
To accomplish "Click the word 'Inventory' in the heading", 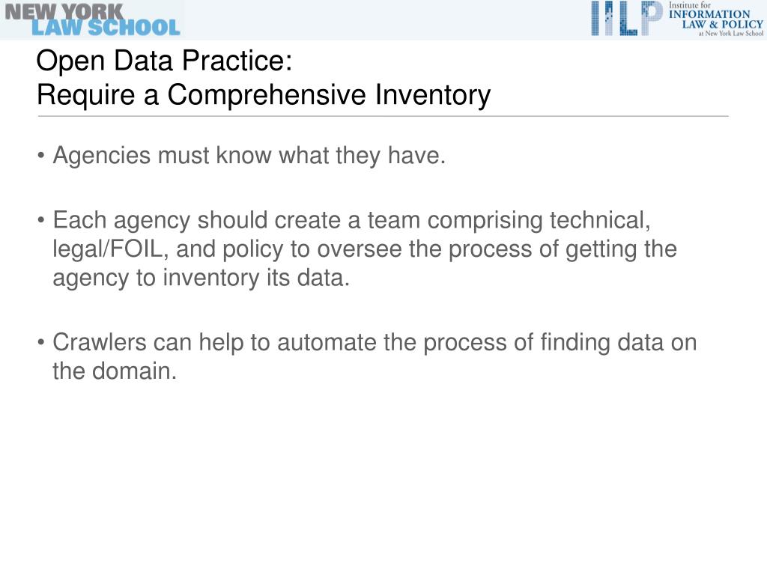I will (433, 95).
